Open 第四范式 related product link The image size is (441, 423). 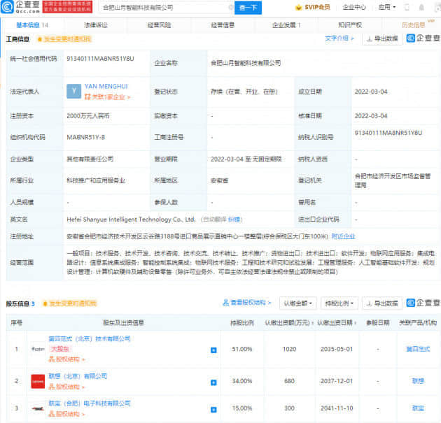click(x=418, y=349)
